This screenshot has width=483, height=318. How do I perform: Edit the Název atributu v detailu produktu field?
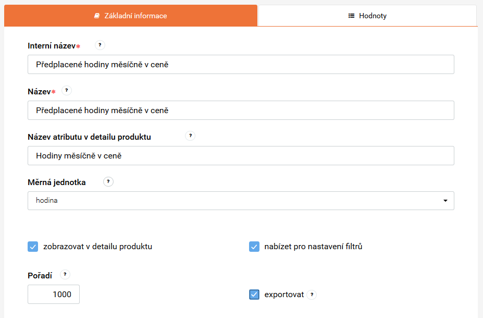(241, 155)
